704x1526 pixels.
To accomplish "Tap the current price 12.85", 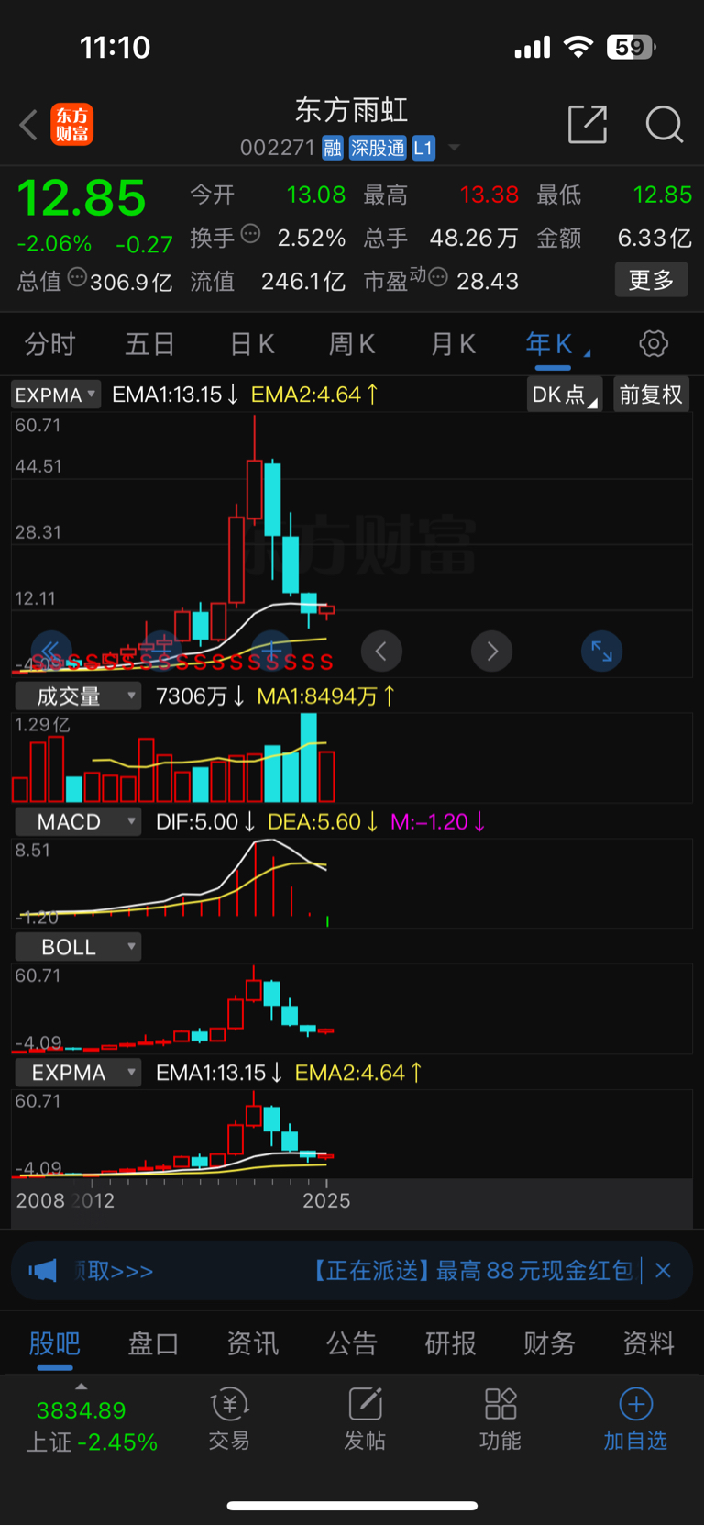I will coord(82,197).
